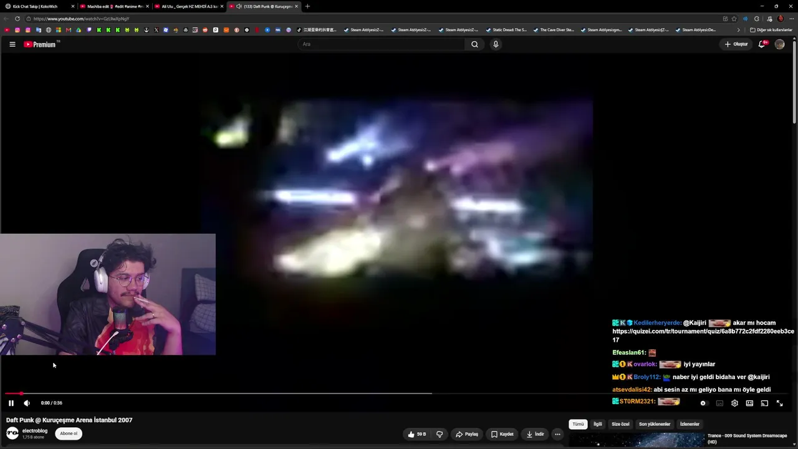Click the browser address bar URL
Screen dimensions: 798x449
pos(82,19)
